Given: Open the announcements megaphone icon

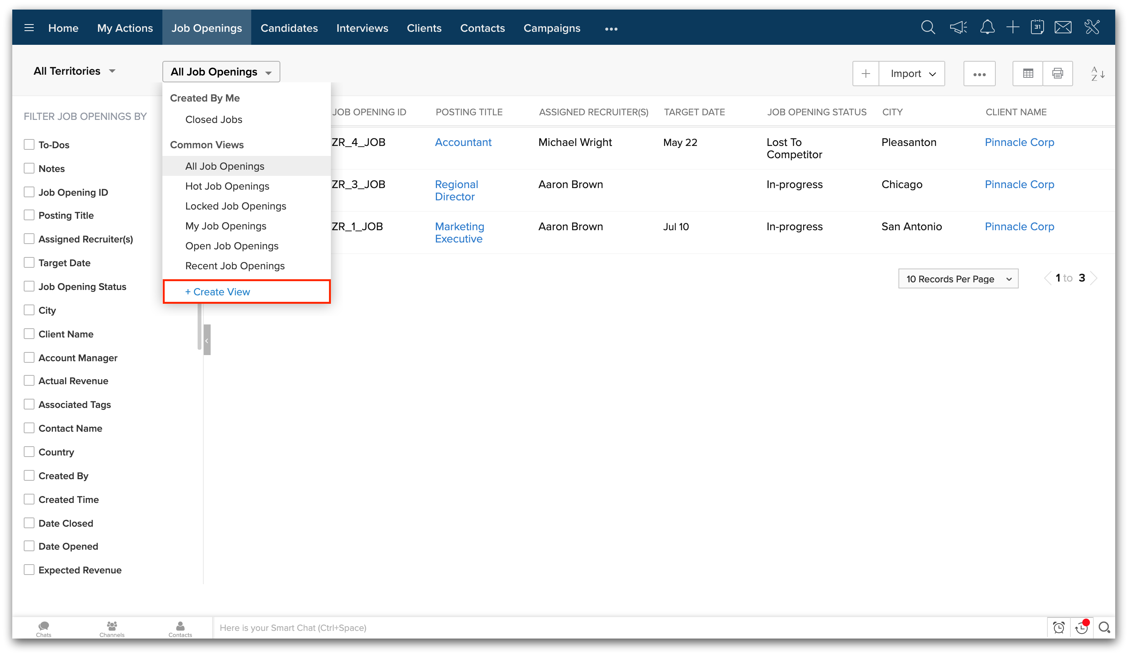Looking at the screenshot, I should [x=958, y=28].
